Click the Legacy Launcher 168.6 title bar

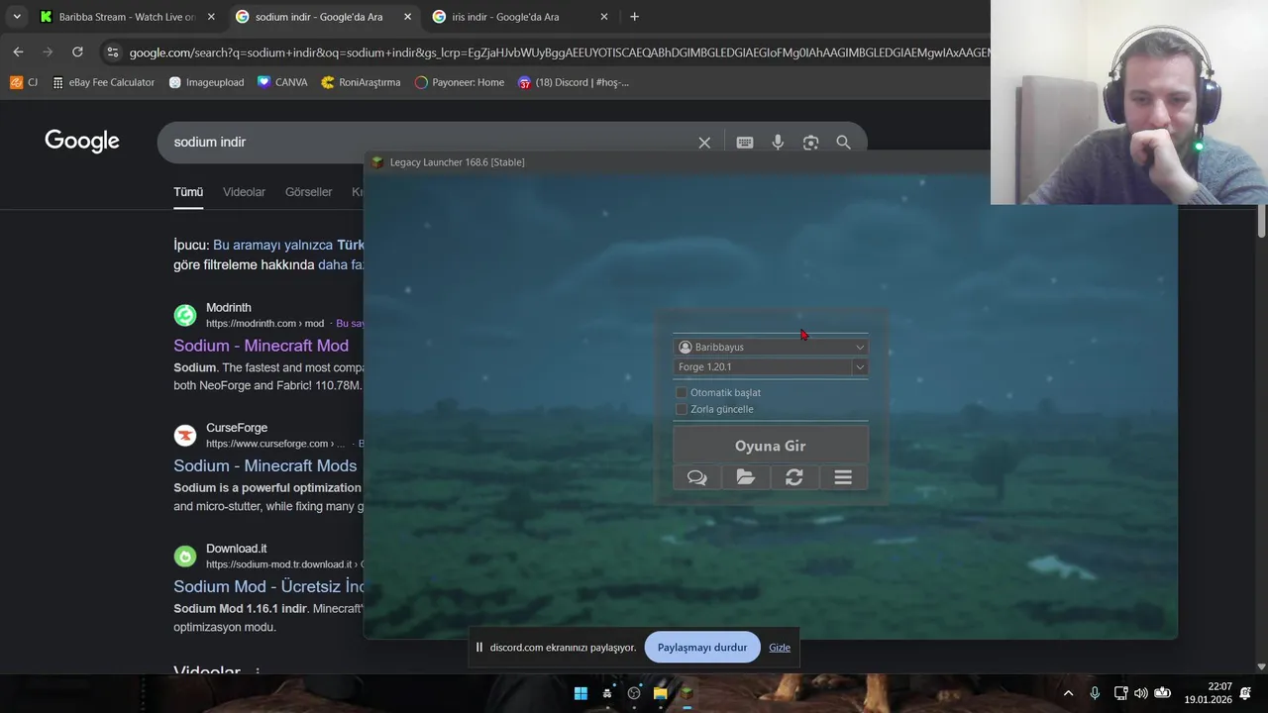coord(679,162)
